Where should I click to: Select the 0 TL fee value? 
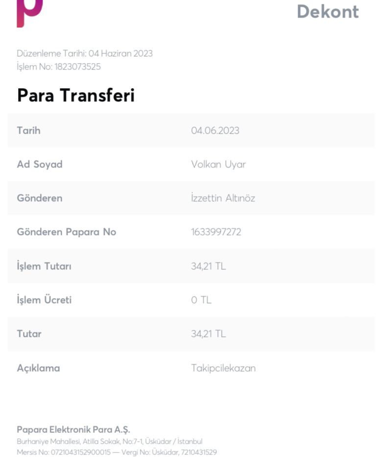click(201, 300)
